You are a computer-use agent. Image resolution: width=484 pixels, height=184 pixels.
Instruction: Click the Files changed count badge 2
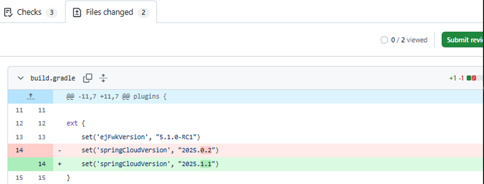[143, 13]
